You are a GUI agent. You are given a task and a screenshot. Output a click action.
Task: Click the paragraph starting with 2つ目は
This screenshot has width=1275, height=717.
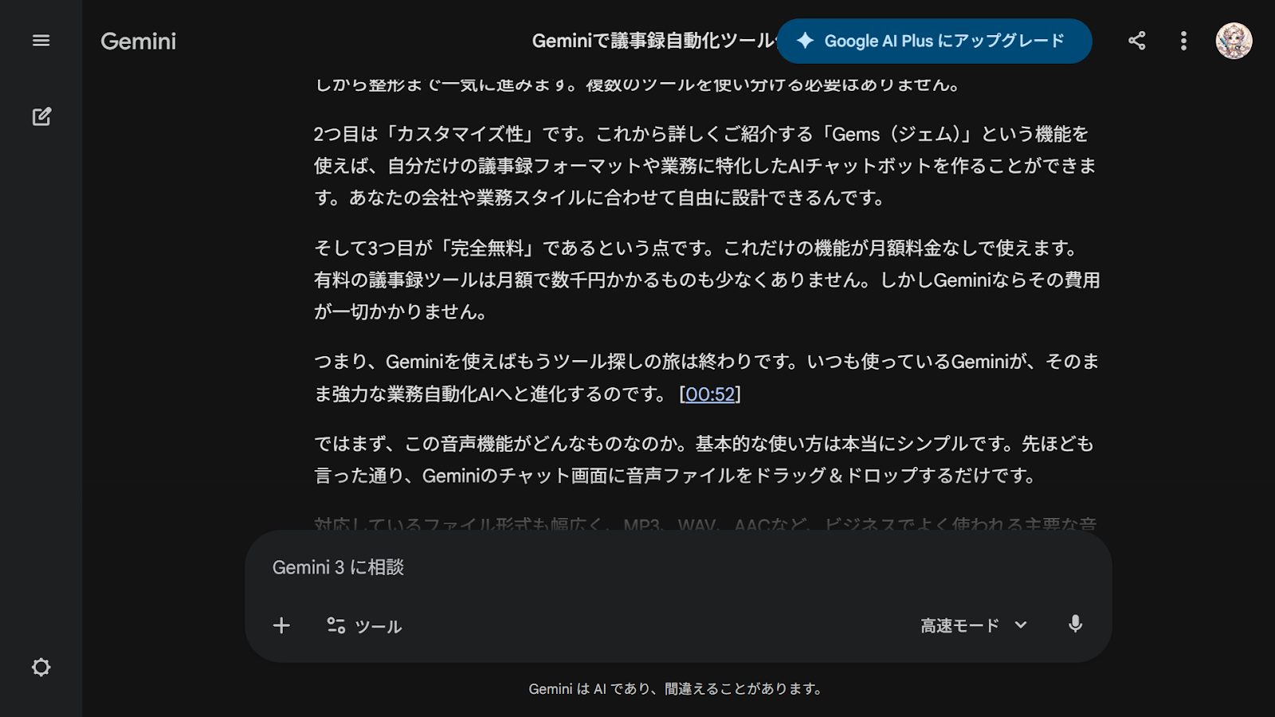tap(705, 166)
